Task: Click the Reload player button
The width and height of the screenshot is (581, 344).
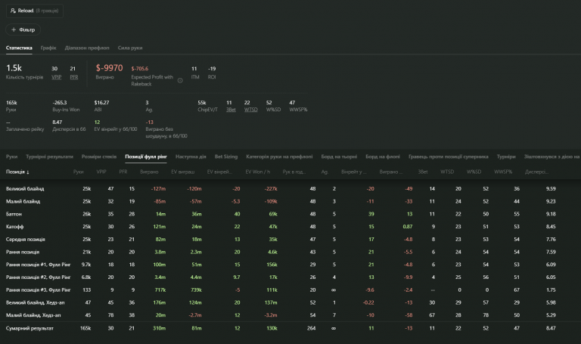Action: click(35, 11)
